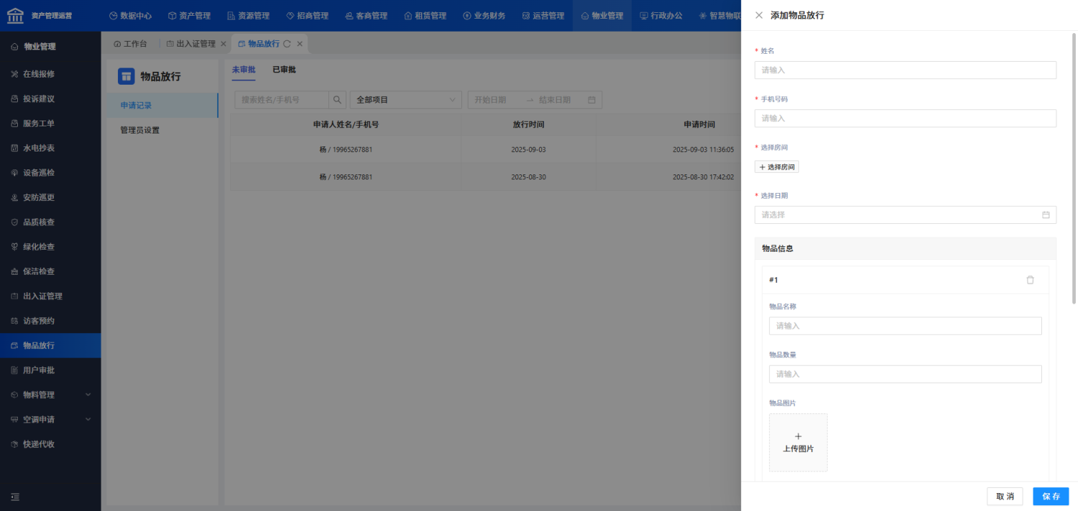Image resolution: width=1078 pixels, height=511 pixels.
Task: Open 服务工单 in sidebar
Action: (50, 123)
